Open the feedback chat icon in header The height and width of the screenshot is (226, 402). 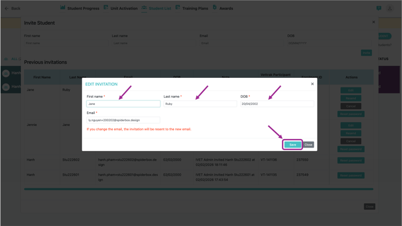(379, 8)
